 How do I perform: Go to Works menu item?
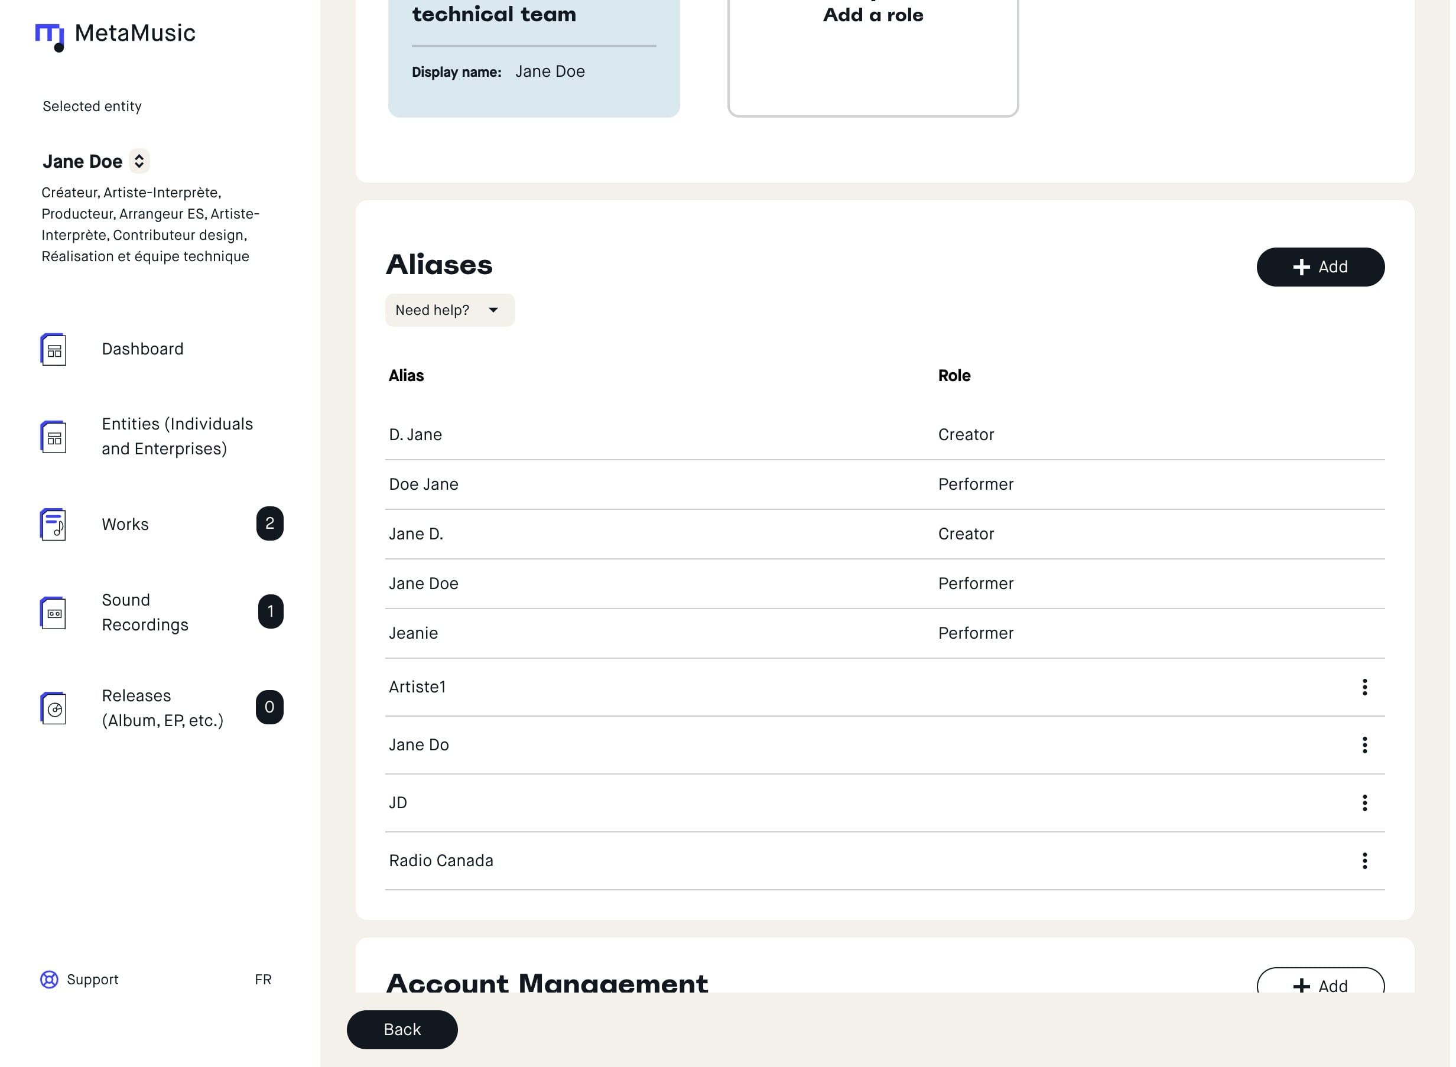125,525
